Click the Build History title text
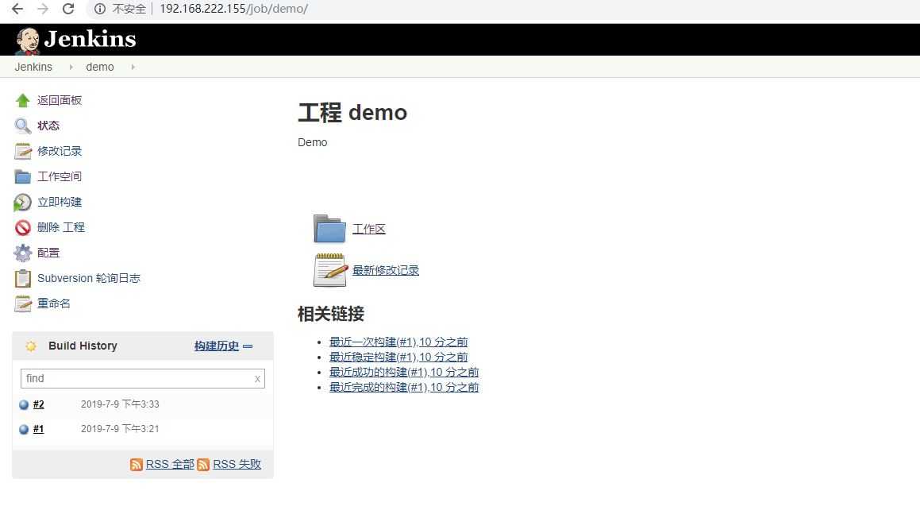This screenshot has width=920, height=518. pyautogui.click(x=83, y=346)
